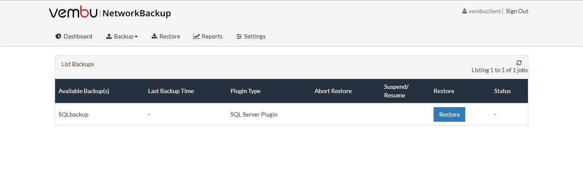Viewport: 583px width, 193px height.
Task: Select the SQLbackup job name
Action: [73, 114]
